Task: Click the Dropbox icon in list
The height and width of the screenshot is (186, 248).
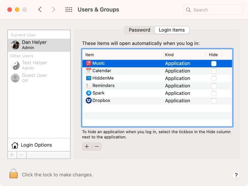Action: (89, 100)
